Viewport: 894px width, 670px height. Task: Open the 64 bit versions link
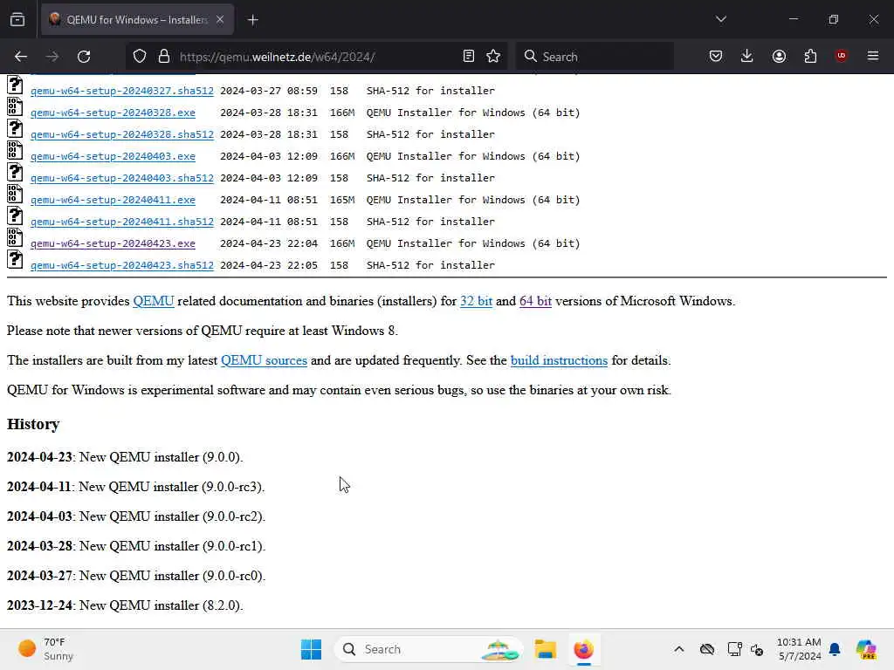click(x=535, y=301)
